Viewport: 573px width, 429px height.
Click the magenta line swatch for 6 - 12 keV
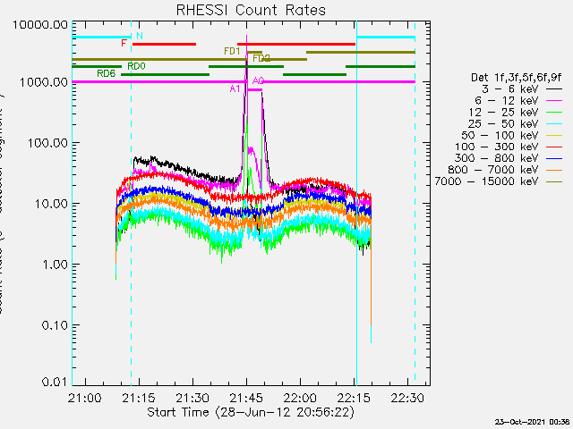click(554, 100)
